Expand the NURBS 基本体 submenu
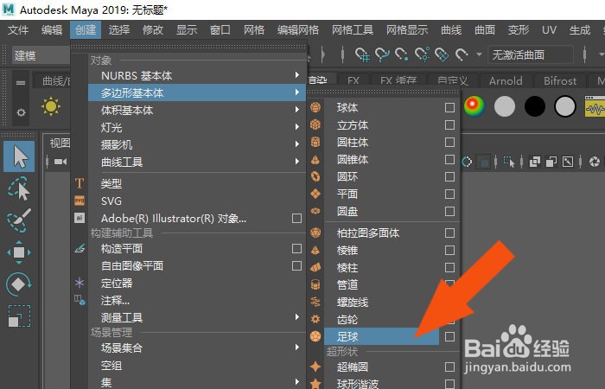The image size is (605, 389). click(197, 75)
